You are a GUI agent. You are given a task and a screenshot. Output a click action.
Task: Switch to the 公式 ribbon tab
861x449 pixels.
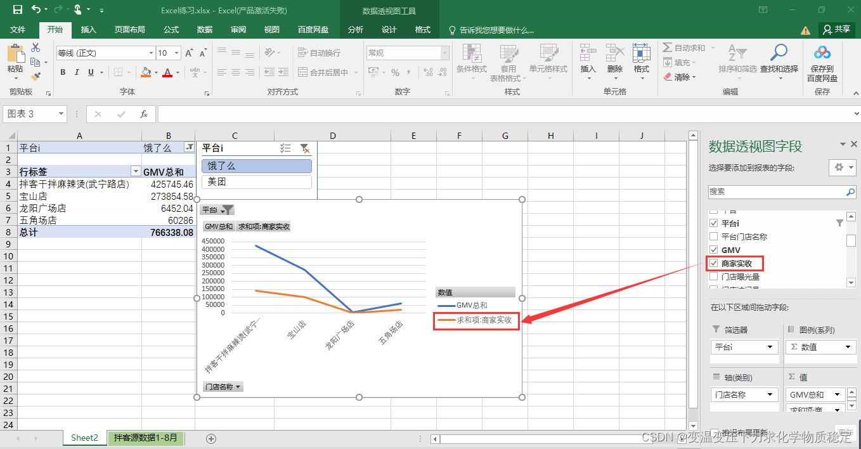tap(171, 30)
